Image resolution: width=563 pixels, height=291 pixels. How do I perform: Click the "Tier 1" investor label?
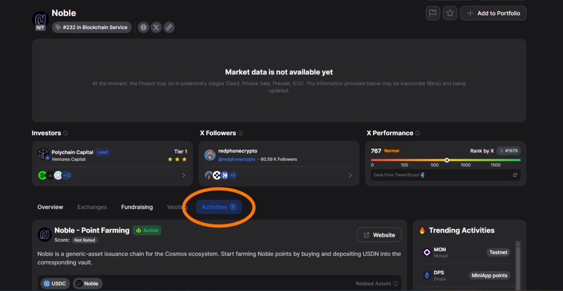[181, 152]
